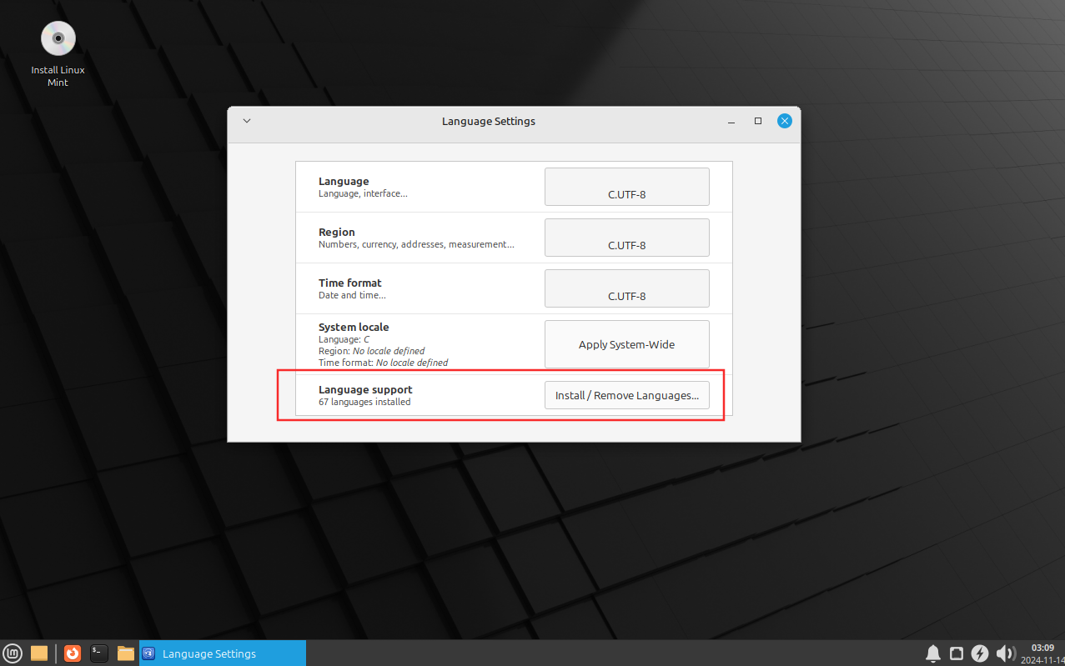Viewport: 1065px width, 666px height.
Task: Click the "Language, interface..." description
Action: pyautogui.click(x=363, y=193)
